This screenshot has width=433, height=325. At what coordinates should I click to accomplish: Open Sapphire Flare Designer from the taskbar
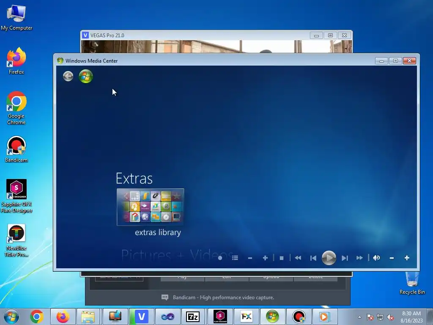point(220,317)
